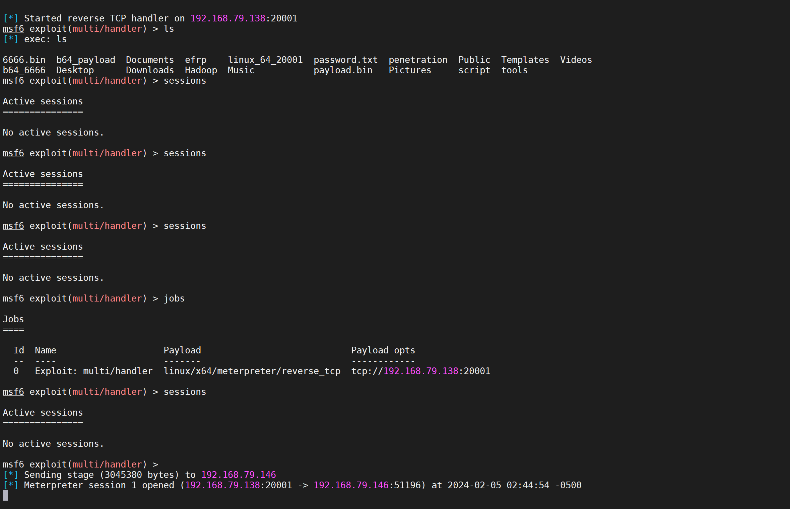Click the Templates directory name
Screen dimensions: 790x509
tap(525, 60)
